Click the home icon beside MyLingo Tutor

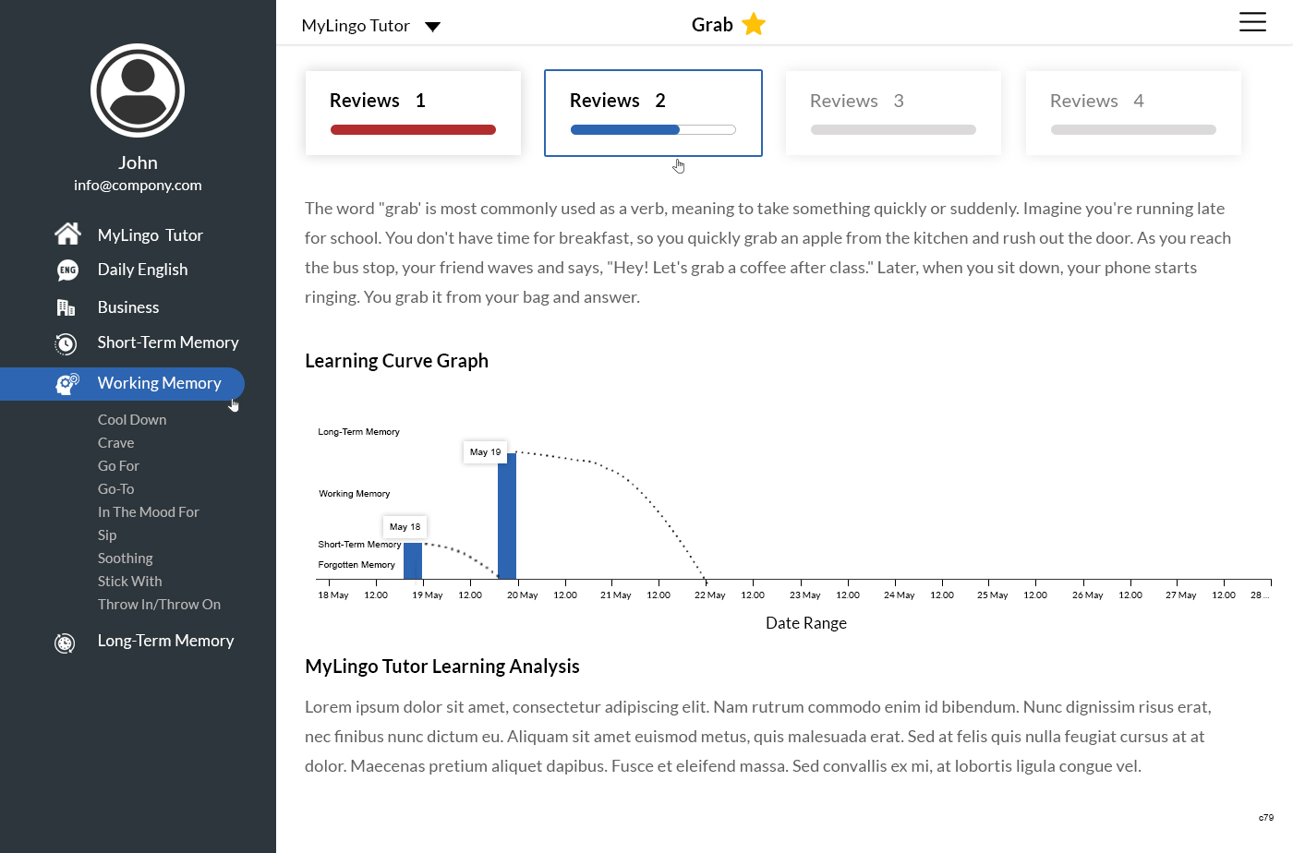(x=67, y=234)
